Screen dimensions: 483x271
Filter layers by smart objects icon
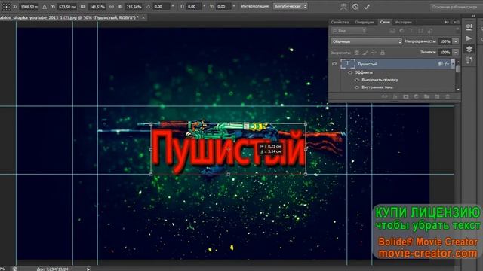point(430,31)
